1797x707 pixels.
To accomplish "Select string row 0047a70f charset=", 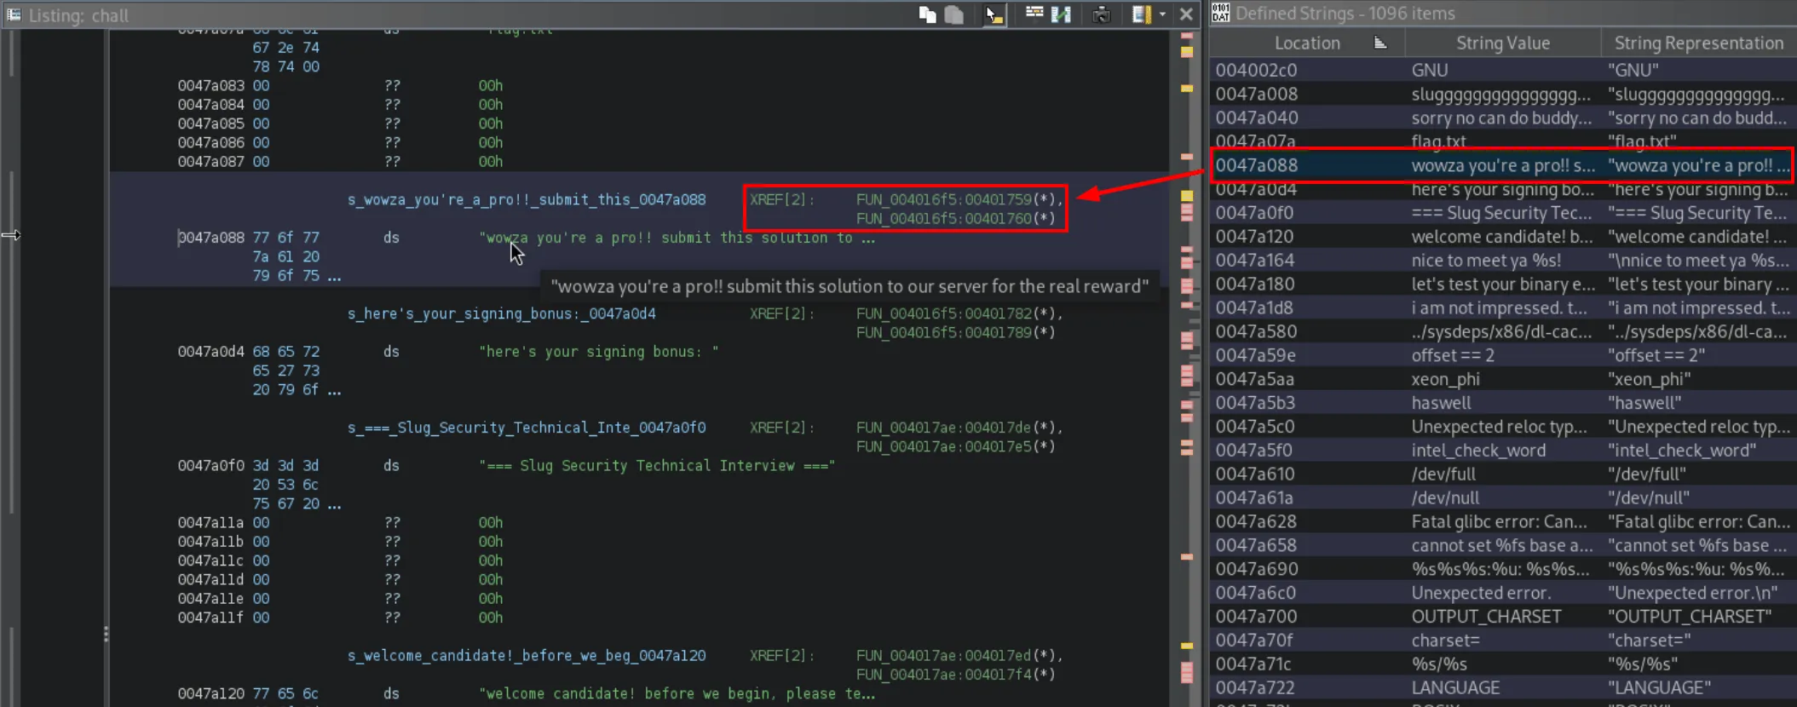I will (1503, 641).
